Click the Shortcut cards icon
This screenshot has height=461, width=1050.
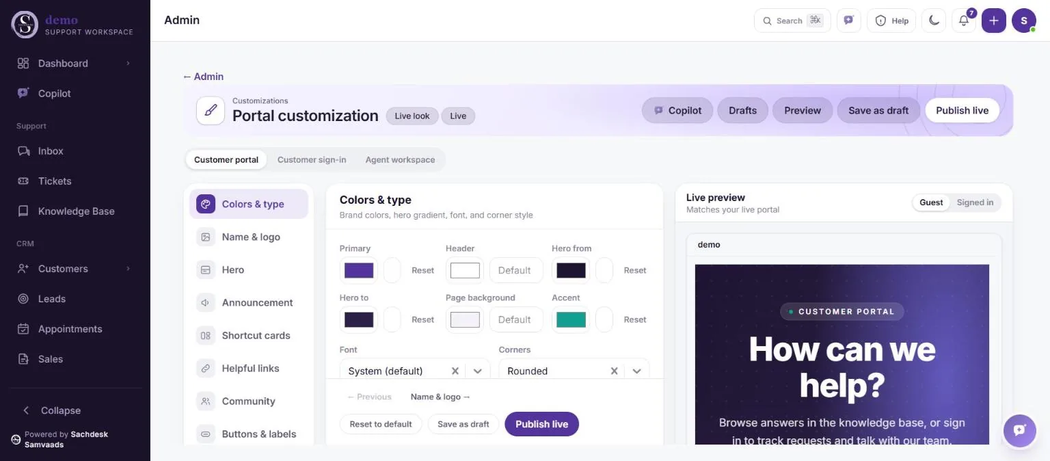206,335
